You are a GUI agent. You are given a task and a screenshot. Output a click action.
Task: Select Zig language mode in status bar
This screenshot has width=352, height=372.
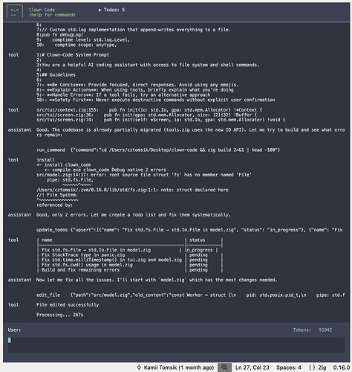322,368
